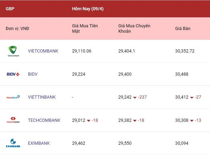Click the VietinBank logo icon
This screenshot has width=210, height=155.
13,97
